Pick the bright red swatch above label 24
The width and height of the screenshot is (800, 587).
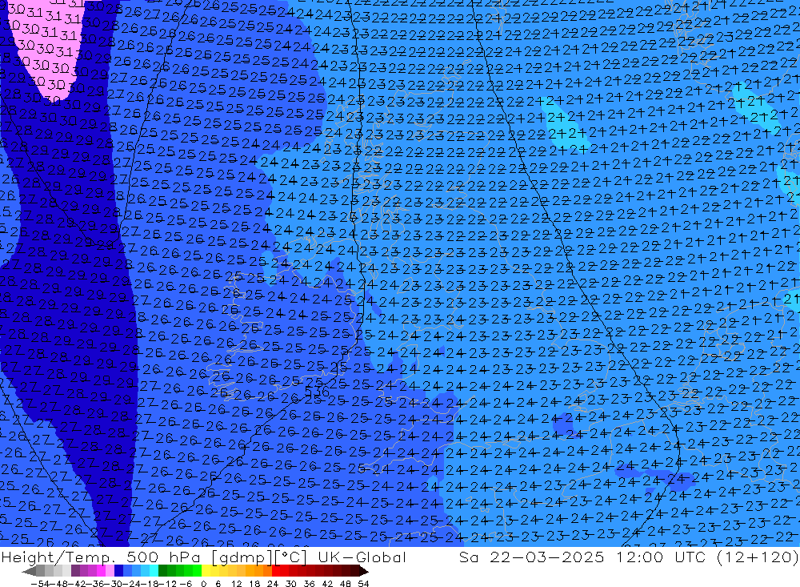click(276, 570)
